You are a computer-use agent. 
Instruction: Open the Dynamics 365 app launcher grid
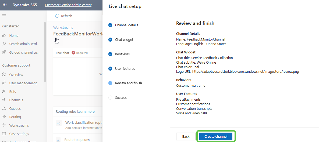pyautogui.click(x=5, y=5)
